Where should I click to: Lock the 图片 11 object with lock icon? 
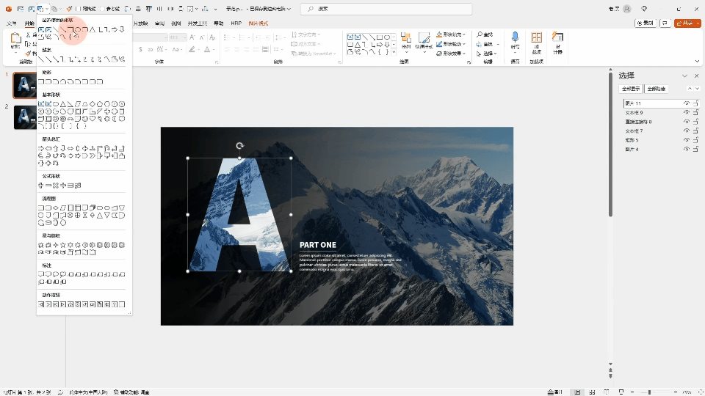coord(695,103)
